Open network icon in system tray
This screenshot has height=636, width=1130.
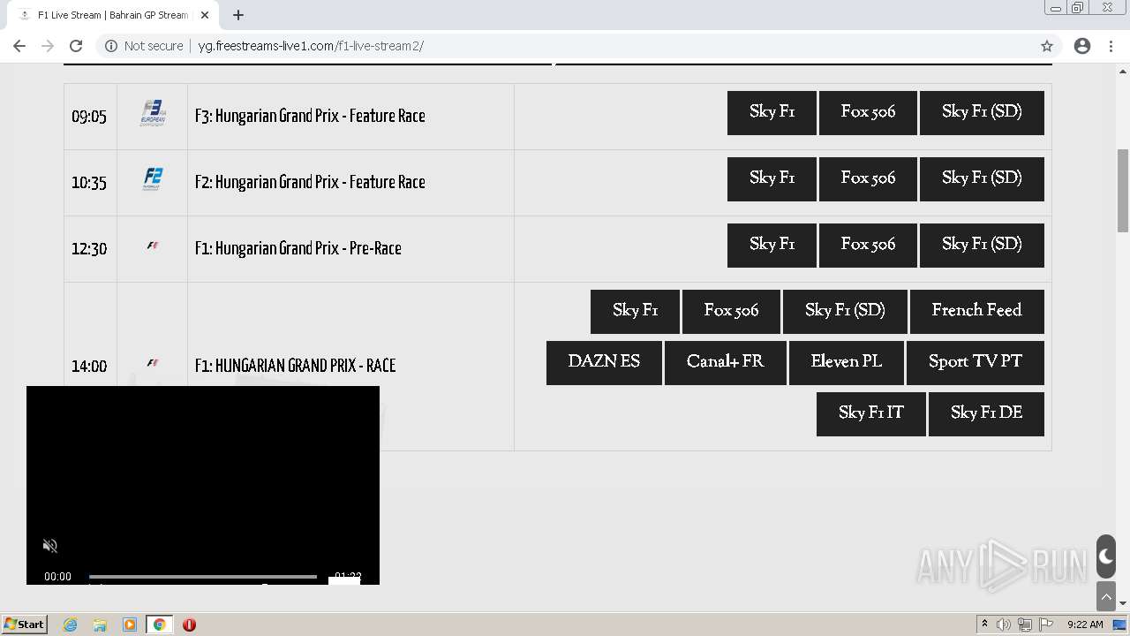click(1025, 625)
